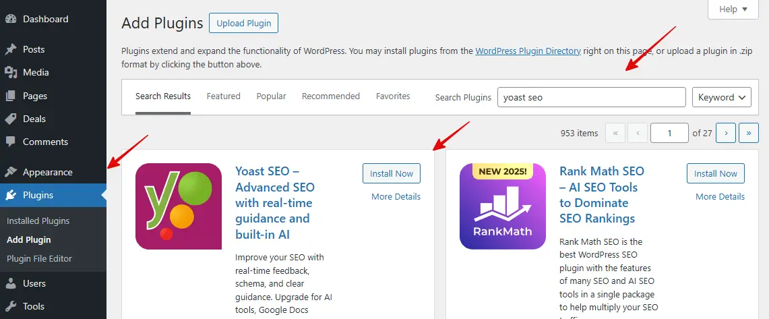Click the Yoast SEO plugin logo
769x319 pixels.
[x=179, y=206]
